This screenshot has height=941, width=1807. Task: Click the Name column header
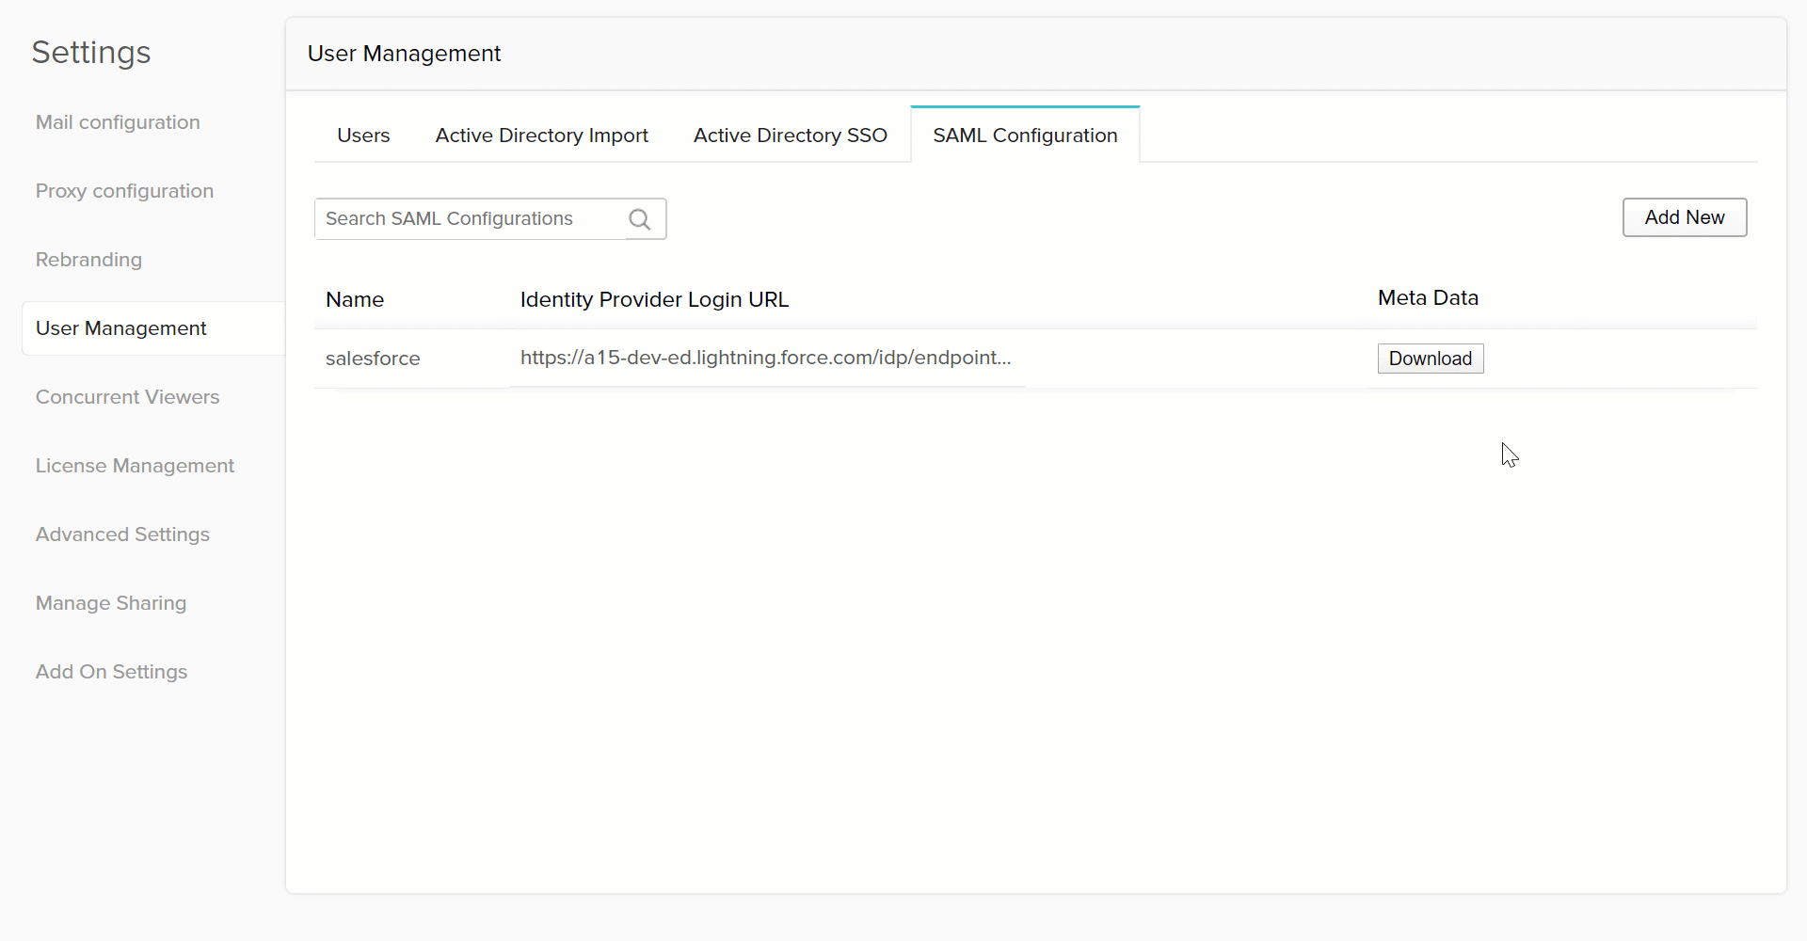coord(355,300)
